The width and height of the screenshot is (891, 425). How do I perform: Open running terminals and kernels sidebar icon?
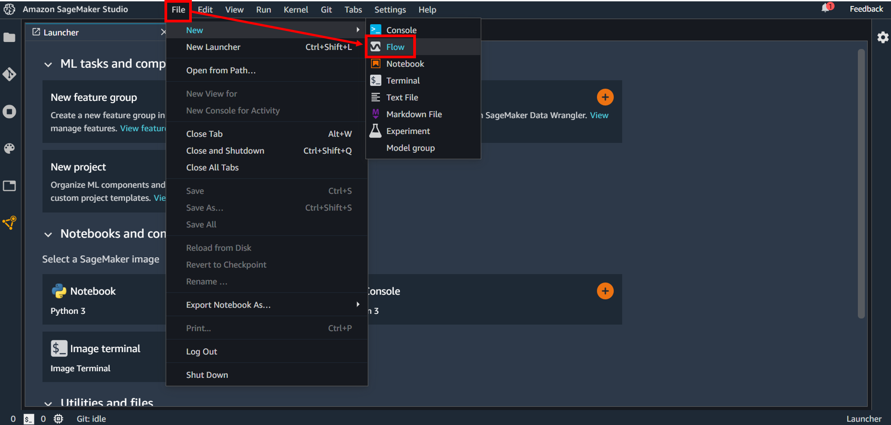(9, 111)
